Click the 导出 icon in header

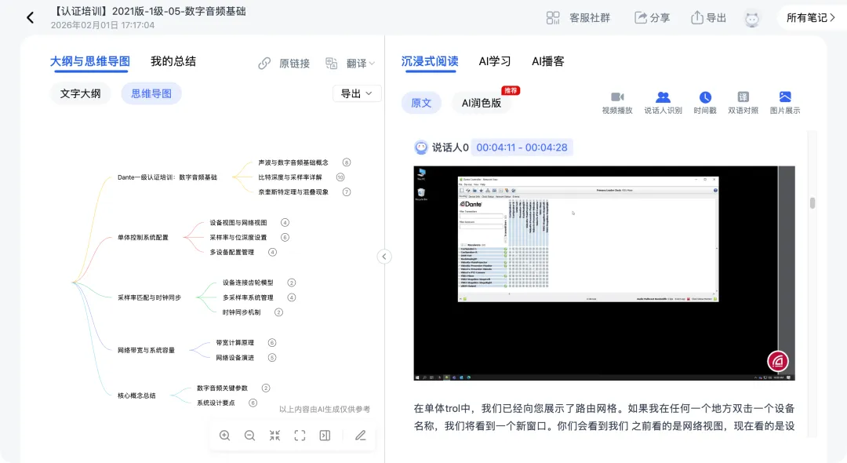[x=697, y=17]
